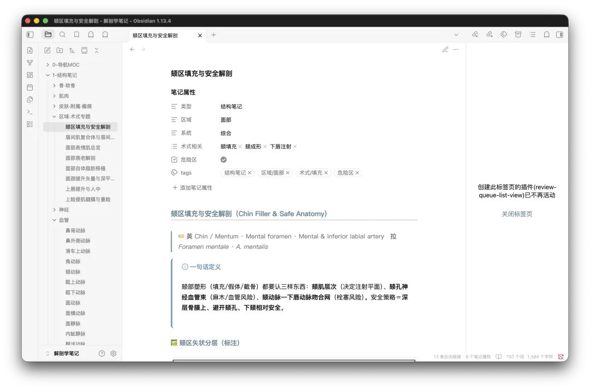Remove the 区域/面部 tag
The height and width of the screenshot is (390, 590).
288,173
